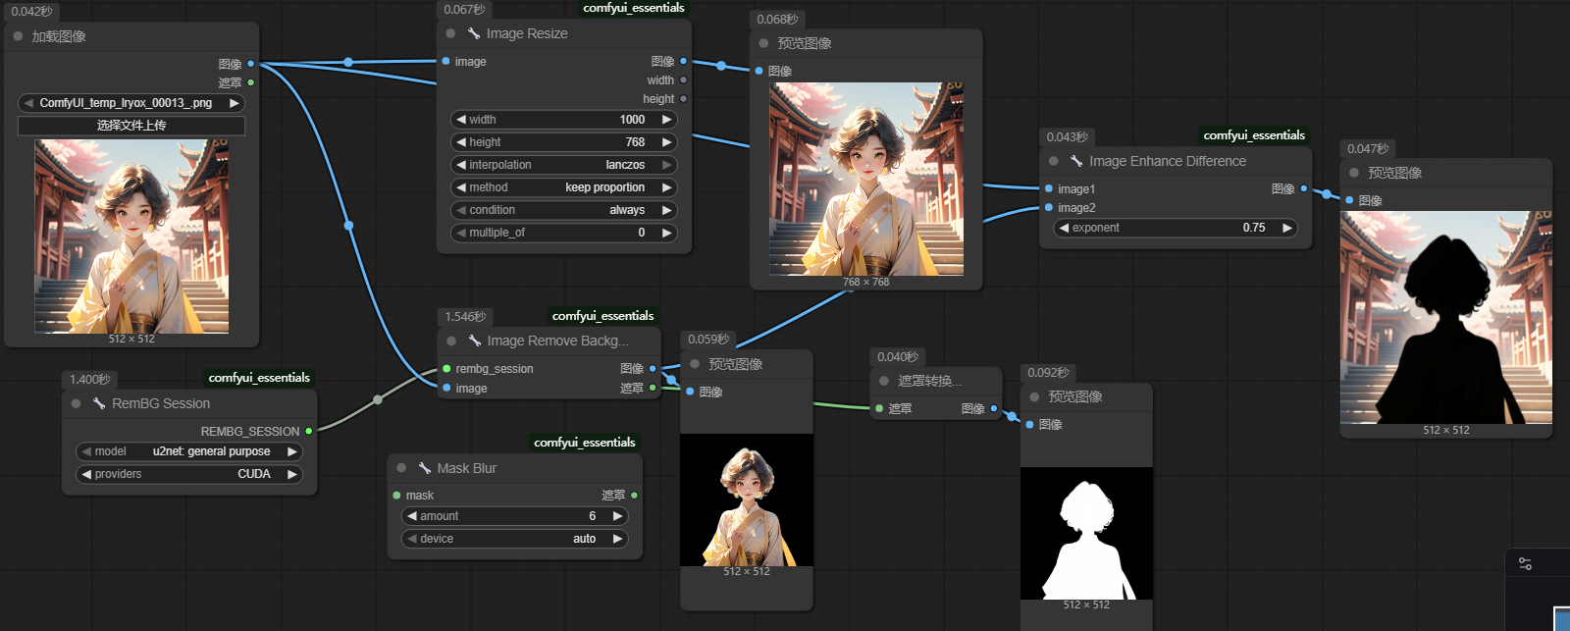The width and height of the screenshot is (1570, 631).
Task: Click the wrench icon on Image Resize node
Action: 474,33
